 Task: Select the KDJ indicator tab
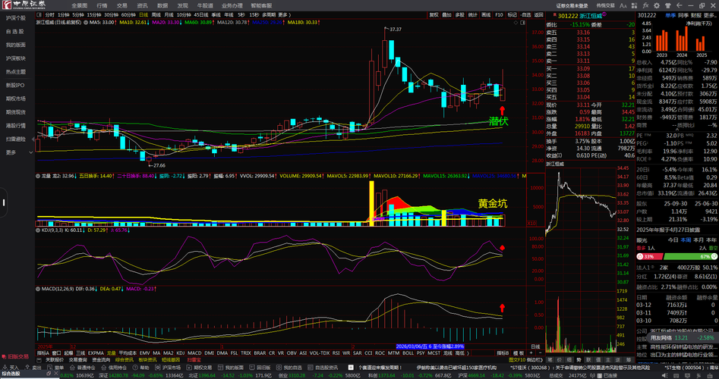pyautogui.click(x=181, y=353)
